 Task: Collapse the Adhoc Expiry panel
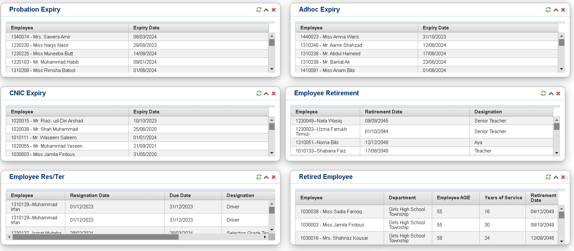[x=556, y=10]
